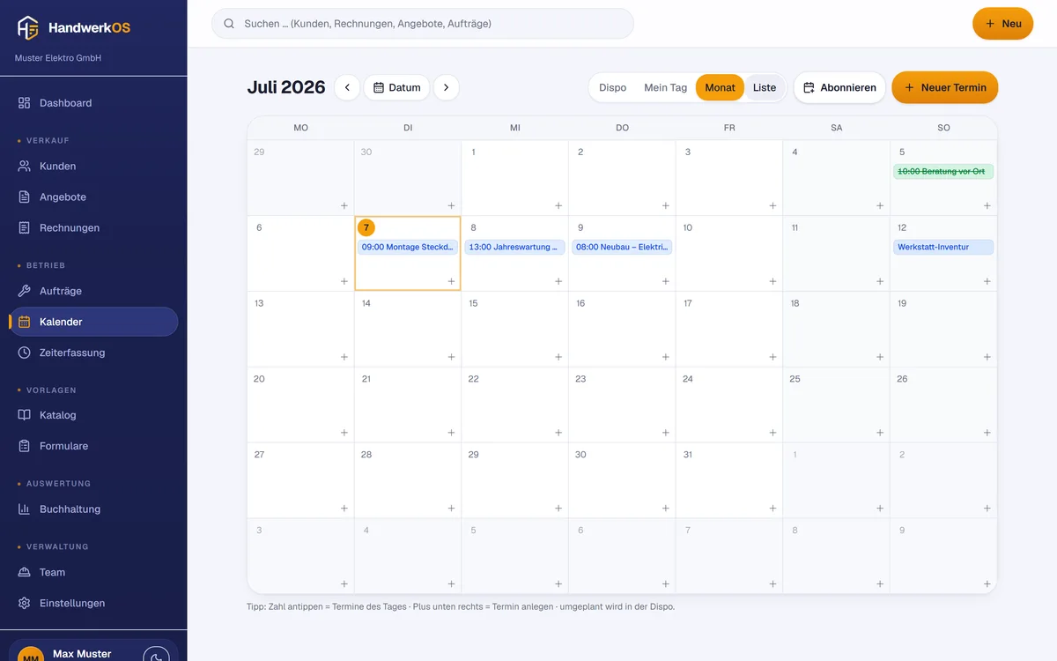
Task: Open the Datum picker
Action: tap(396, 87)
